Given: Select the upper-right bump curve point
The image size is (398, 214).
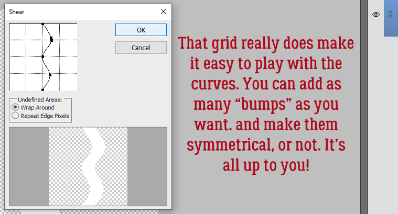Looking at the screenshot, I should point(51,39).
